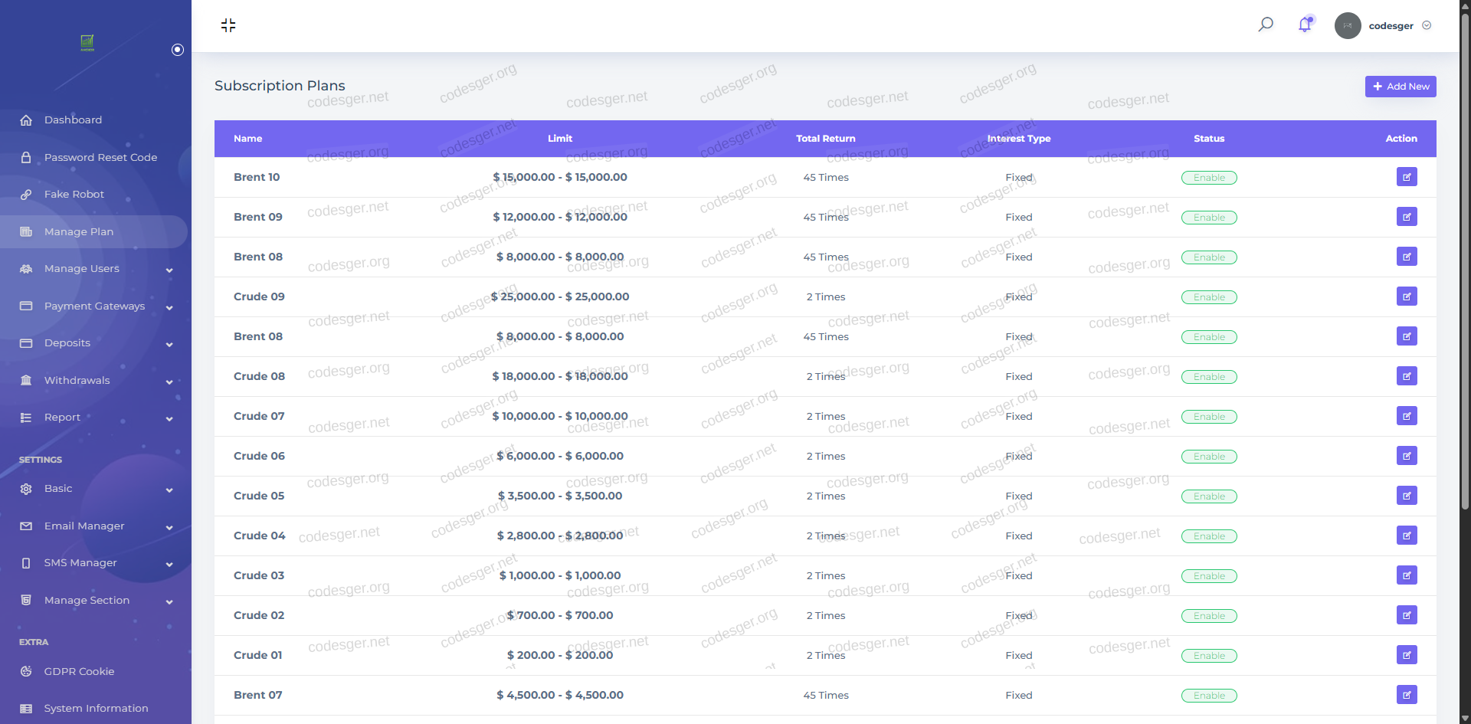
Task: Click the fullscreen collapse icon in header
Action: point(228,25)
